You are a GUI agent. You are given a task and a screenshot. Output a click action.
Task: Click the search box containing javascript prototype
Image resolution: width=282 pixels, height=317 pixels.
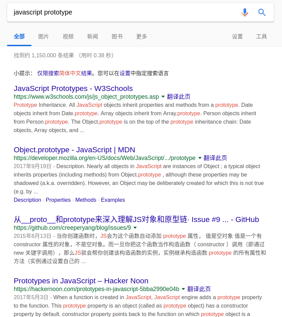tap(140, 12)
